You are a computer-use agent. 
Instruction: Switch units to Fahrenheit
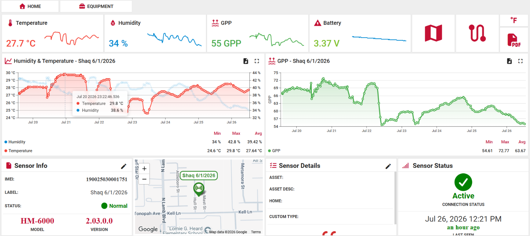click(514, 20)
